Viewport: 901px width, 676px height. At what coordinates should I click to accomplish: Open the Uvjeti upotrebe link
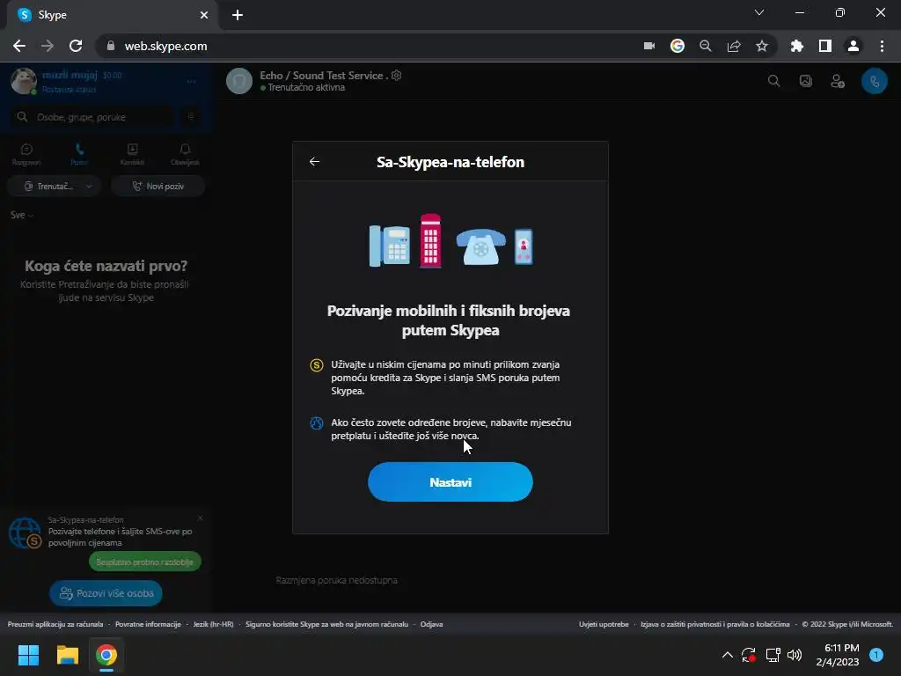tap(604, 624)
